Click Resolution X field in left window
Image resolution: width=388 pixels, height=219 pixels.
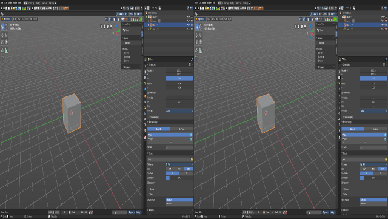coord(179,70)
